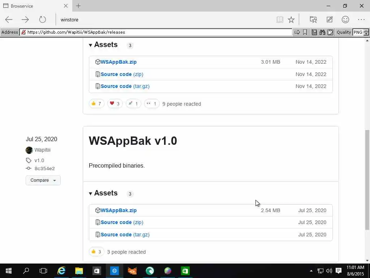Add page to favorites with star icon
Image resolution: width=370 pixels, height=278 pixels.
click(x=291, y=20)
